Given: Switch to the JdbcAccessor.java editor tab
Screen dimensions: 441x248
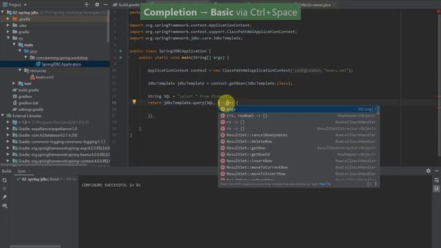Looking at the screenshot, I should pyautogui.click(x=316, y=5).
